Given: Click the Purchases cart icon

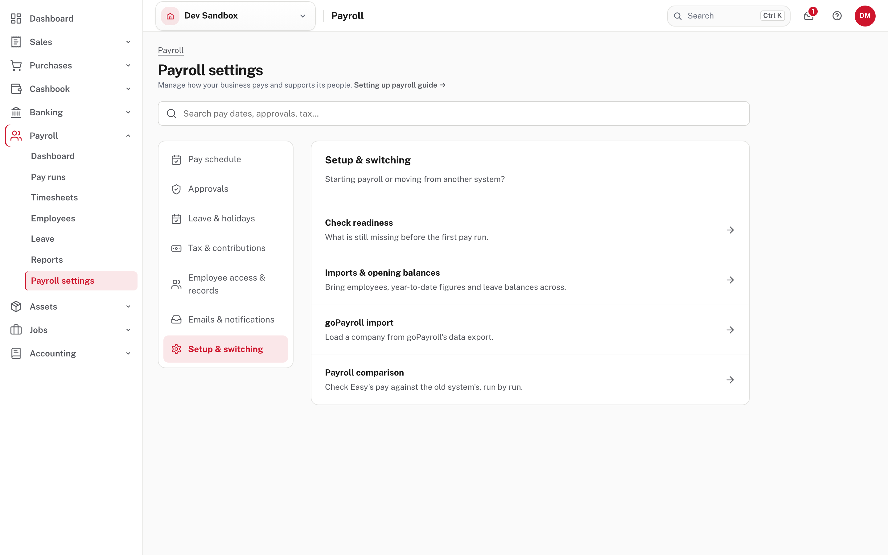Looking at the screenshot, I should pos(16,65).
